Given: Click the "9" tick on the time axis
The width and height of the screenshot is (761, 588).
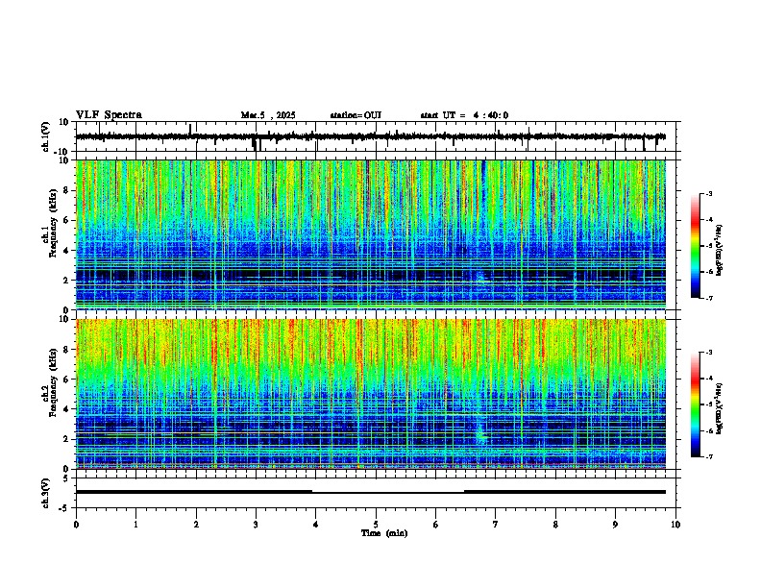Looking at the screenshot, I should click(615, 525).
